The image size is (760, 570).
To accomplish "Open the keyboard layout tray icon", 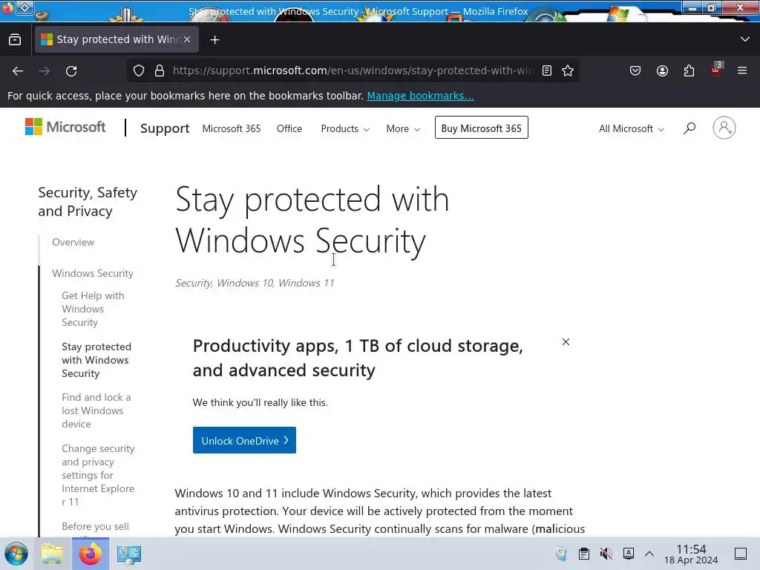I will [629, 554].
